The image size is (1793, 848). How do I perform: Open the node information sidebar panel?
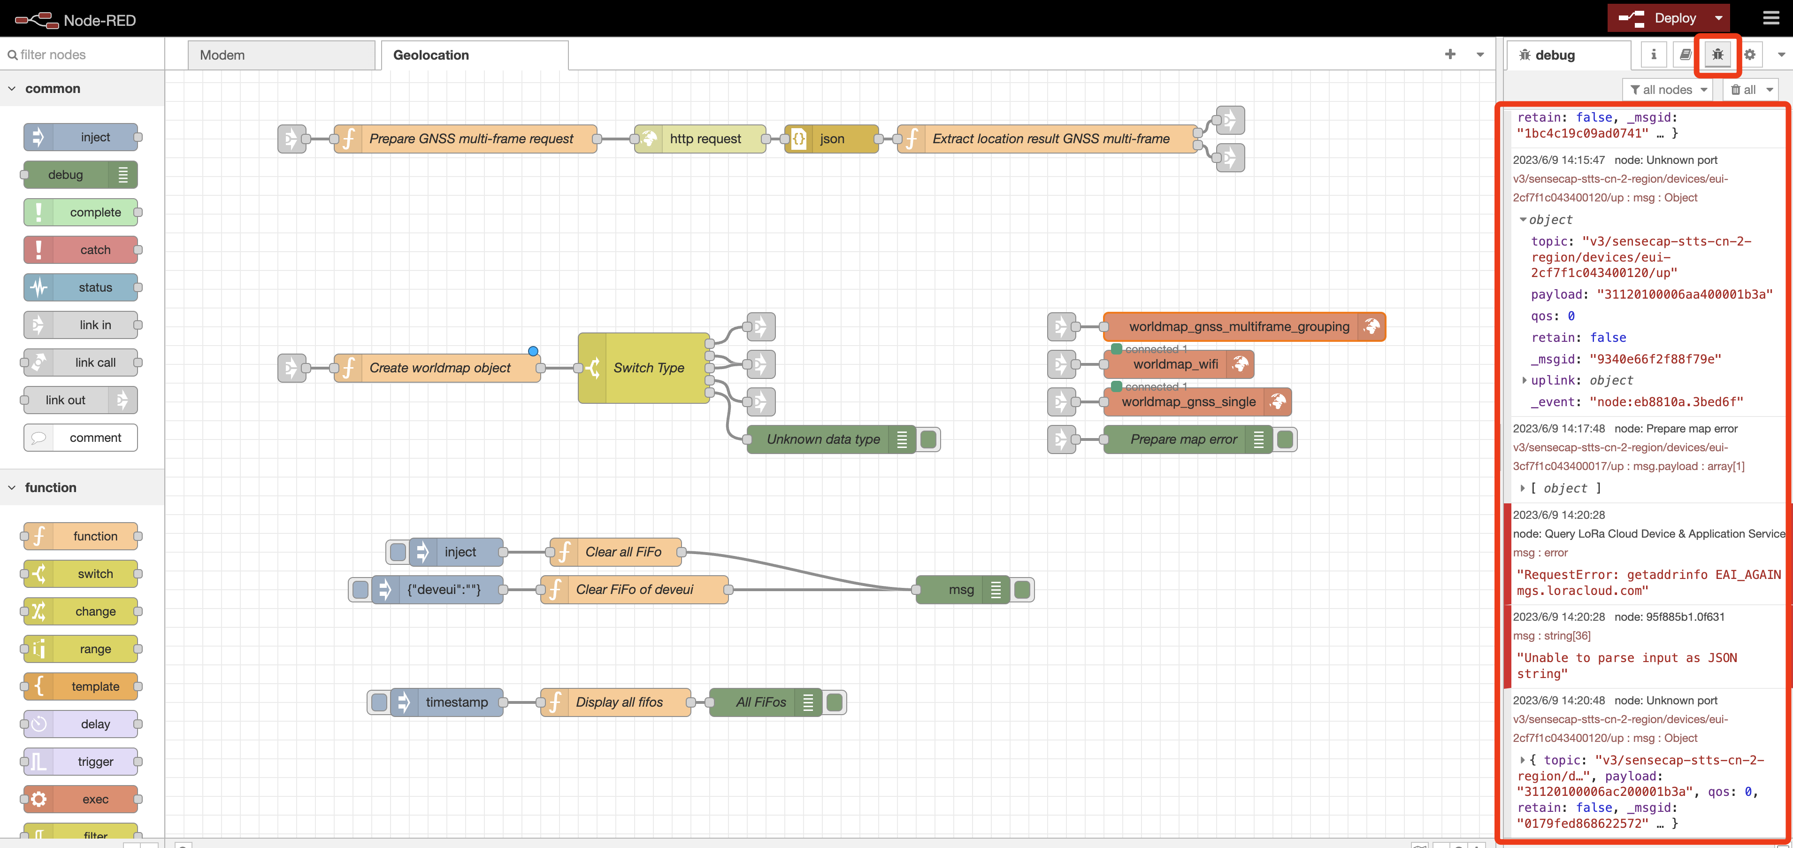pos(1653,54)
